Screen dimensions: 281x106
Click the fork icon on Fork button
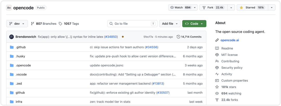click(x=204, y=8)
